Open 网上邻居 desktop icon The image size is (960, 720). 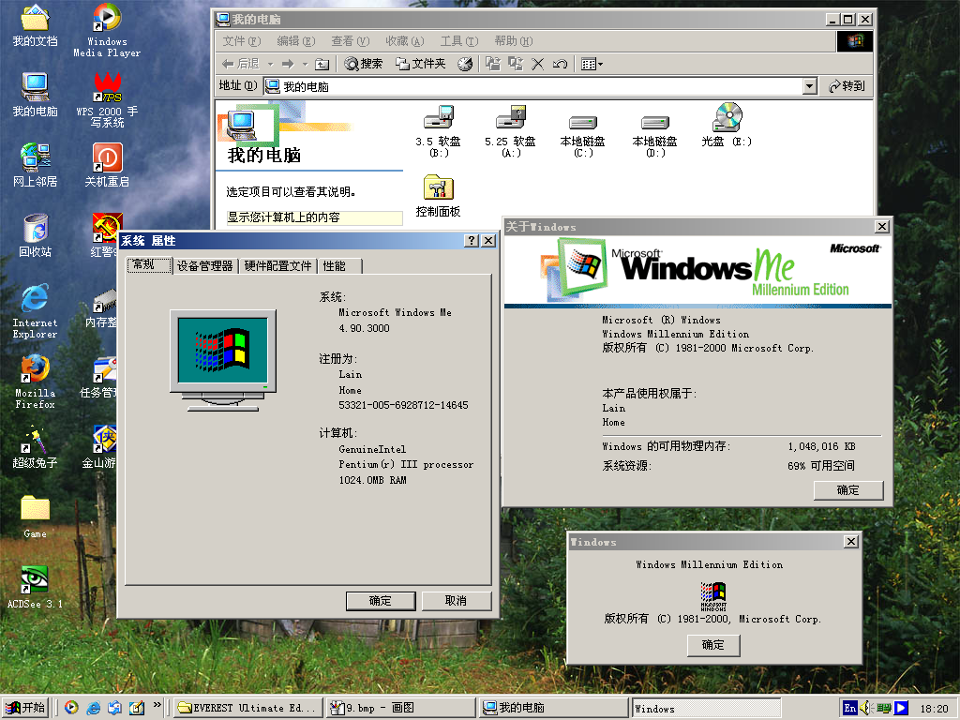pos(35,165)
